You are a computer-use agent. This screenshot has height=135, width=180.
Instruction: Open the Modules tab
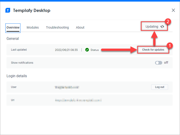[x=33, y=27]
